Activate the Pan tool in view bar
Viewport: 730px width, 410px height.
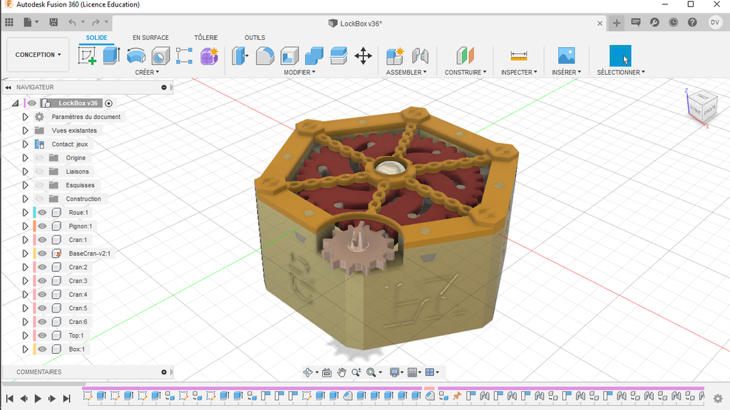coord(341,372)
